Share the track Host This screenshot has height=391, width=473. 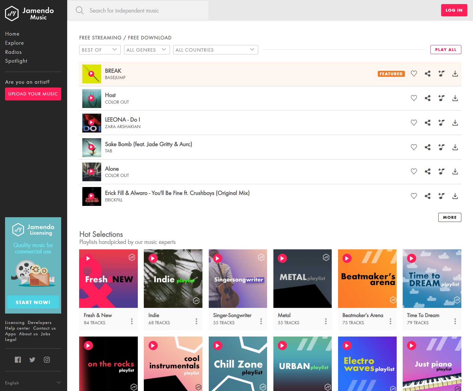(428, 98)
